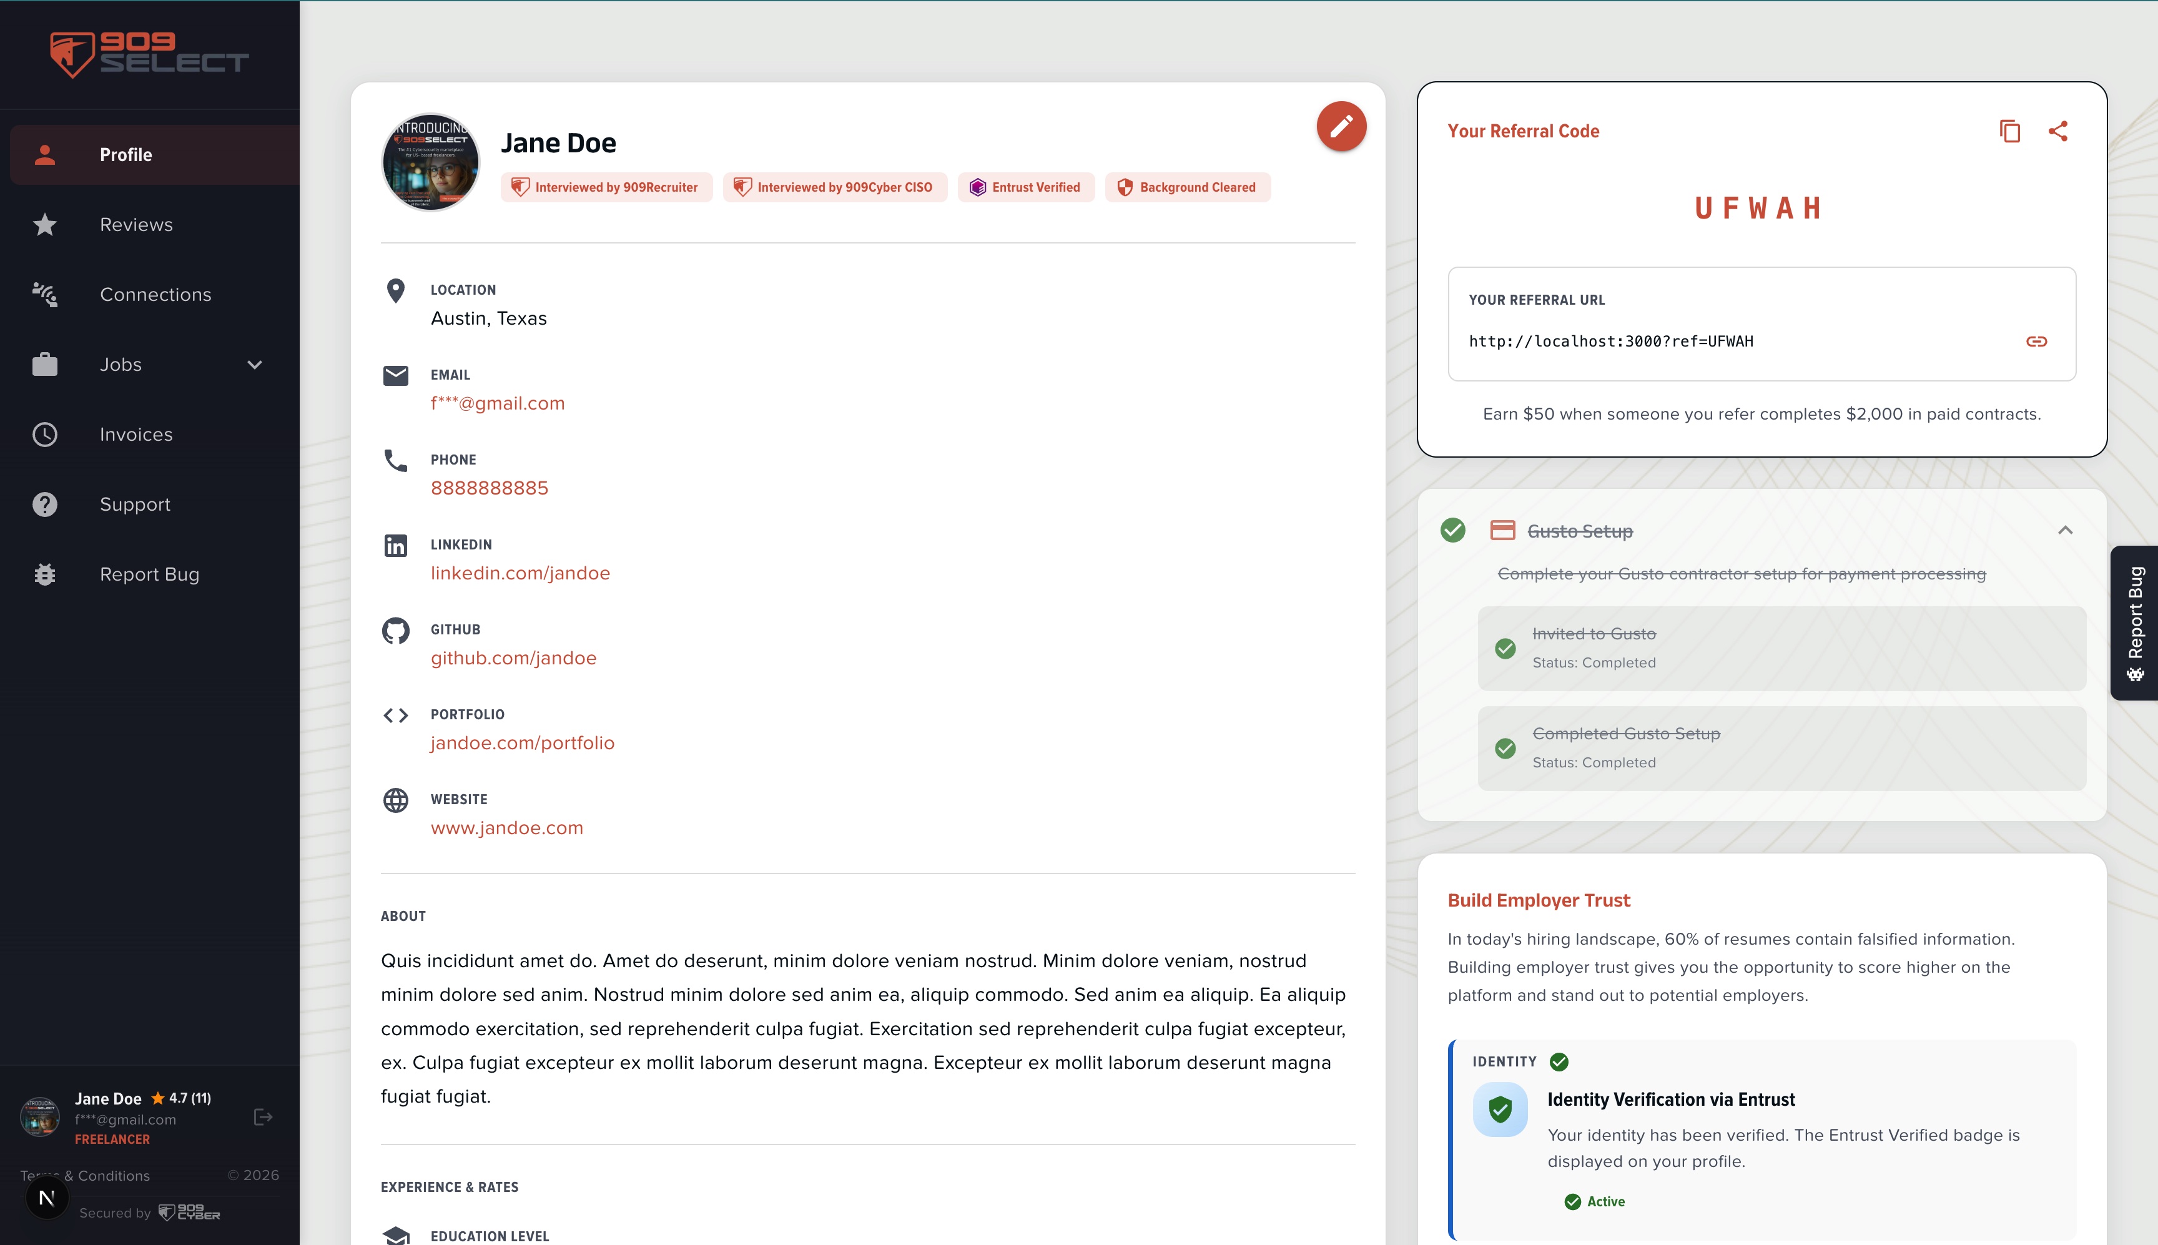Image resolution: width=2158 pixels, height=1245 pixels.
Task: Open the Report Bug sidebar item
Action: coord(150,574)
